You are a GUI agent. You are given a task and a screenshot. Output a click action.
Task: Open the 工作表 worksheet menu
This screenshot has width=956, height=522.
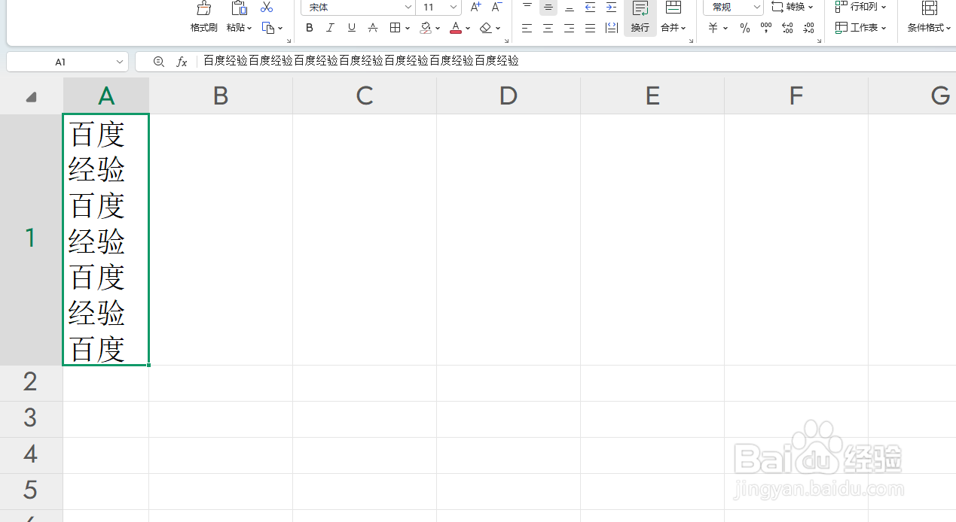(861, 28)
